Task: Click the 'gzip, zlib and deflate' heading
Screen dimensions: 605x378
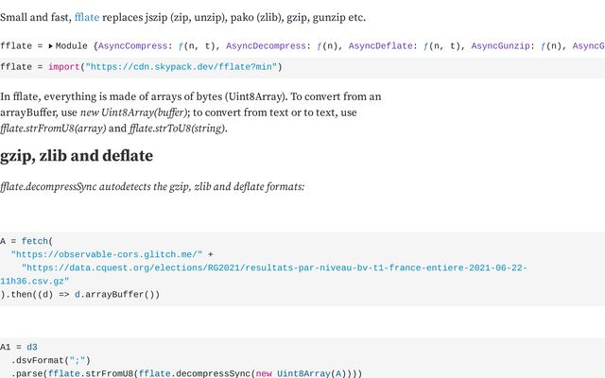Action: 77,155
